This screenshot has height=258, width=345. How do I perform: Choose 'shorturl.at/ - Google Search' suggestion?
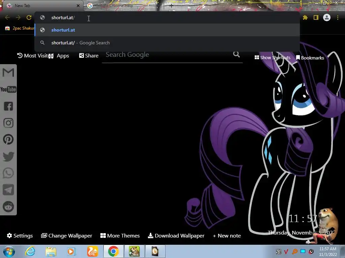click(x=167, y=43)
